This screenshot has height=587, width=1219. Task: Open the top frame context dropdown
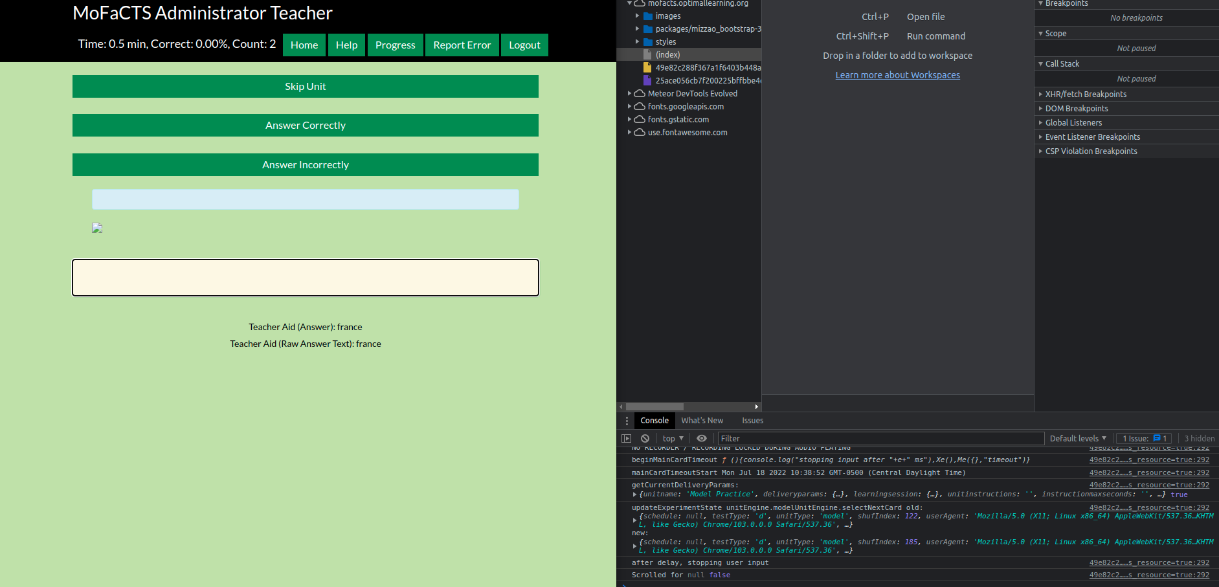pyautogui.click(x=671, y=438)
